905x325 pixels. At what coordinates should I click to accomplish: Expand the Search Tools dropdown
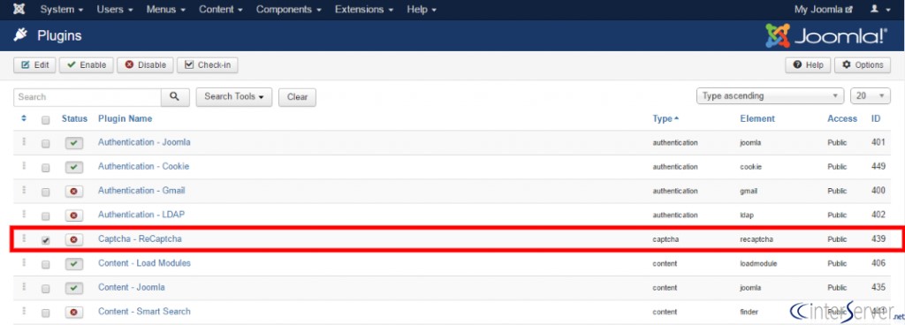tap(234, 97)
